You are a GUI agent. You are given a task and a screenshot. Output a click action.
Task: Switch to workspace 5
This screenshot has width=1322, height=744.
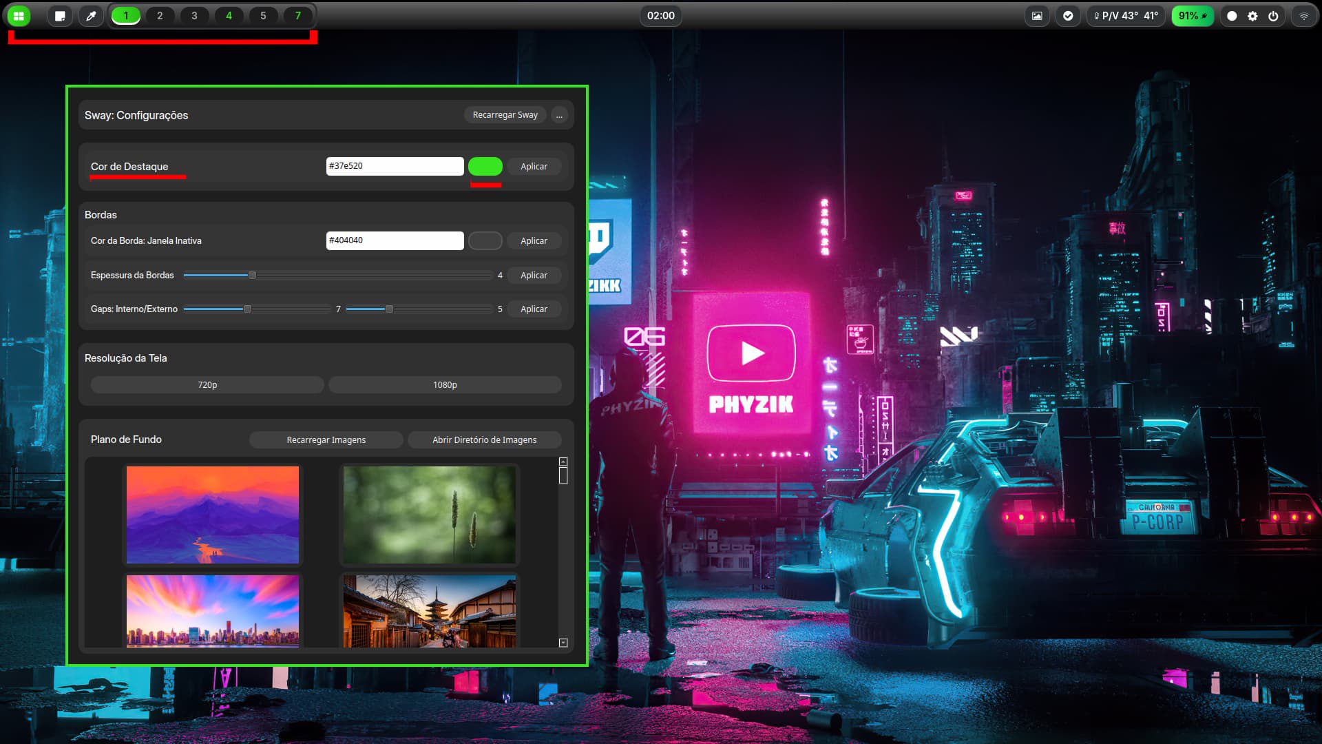[x=263, y=15]
